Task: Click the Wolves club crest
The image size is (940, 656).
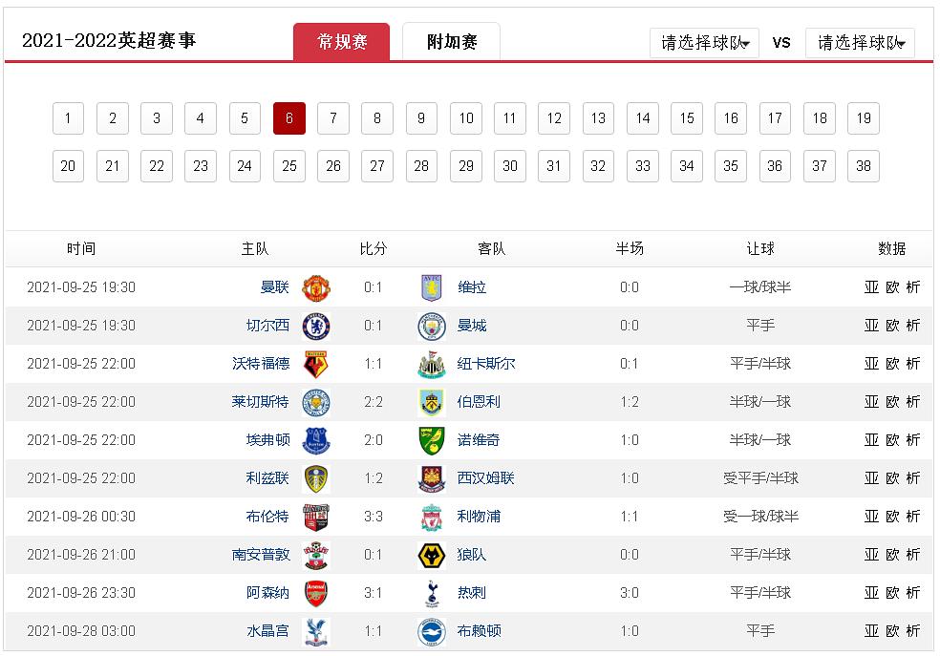Action: [432, 555]
